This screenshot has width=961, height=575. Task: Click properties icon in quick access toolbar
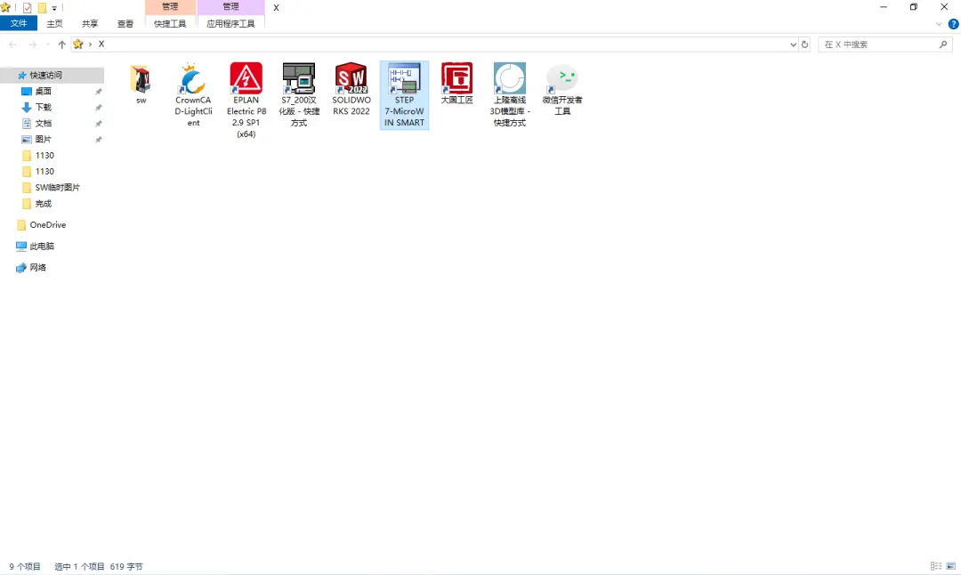pos(27,7)
